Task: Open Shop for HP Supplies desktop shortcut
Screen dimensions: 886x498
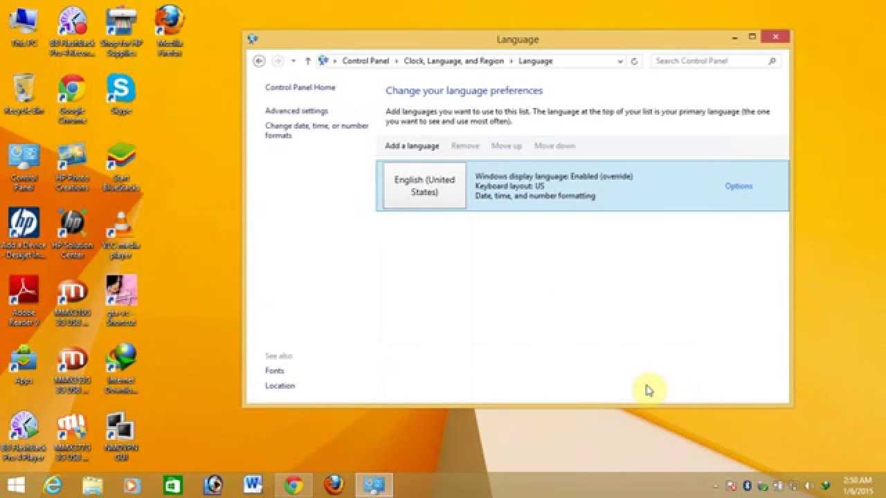Action: (x=121, y=31)
